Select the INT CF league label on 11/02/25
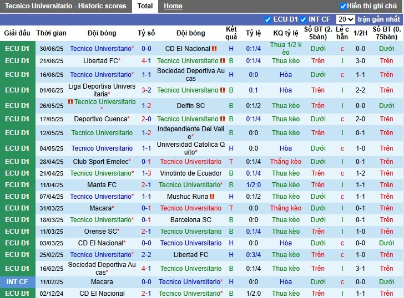Viewport: 404px width, 298px height. [x=17, y=281]
